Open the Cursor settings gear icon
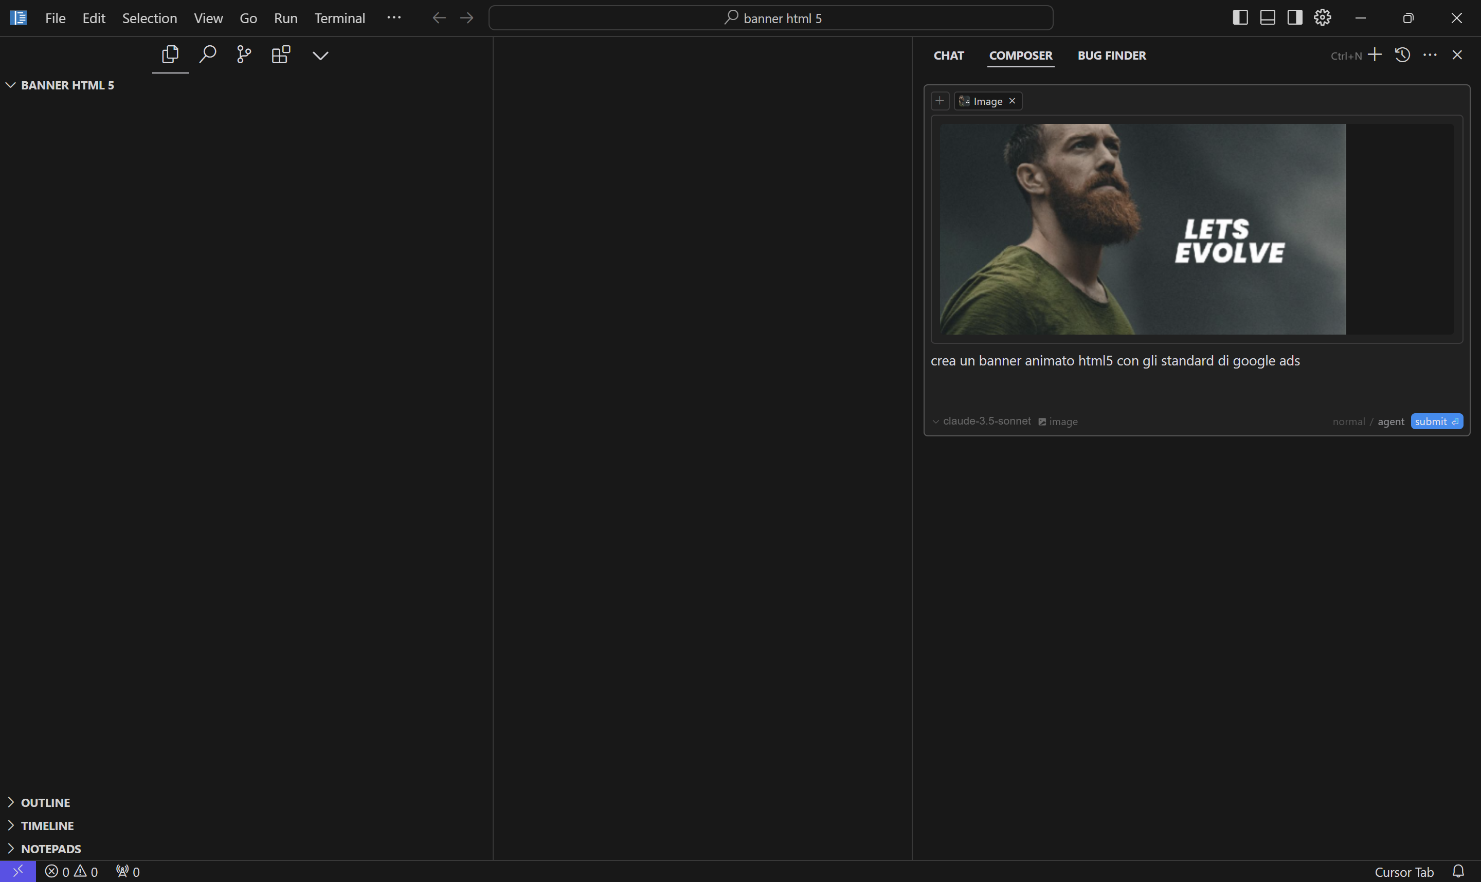The height and width of the screenshot is (882, 1481). pyautogui.click(x=1322, y=18)
